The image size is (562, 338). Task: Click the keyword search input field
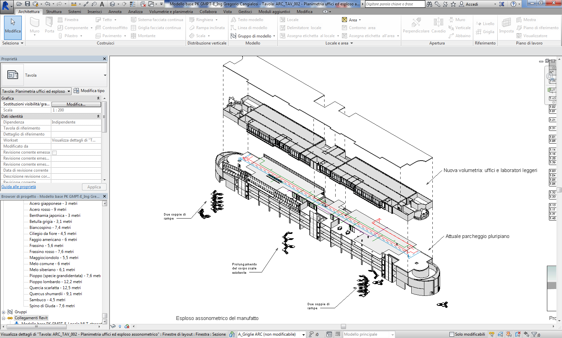(395, 4)
